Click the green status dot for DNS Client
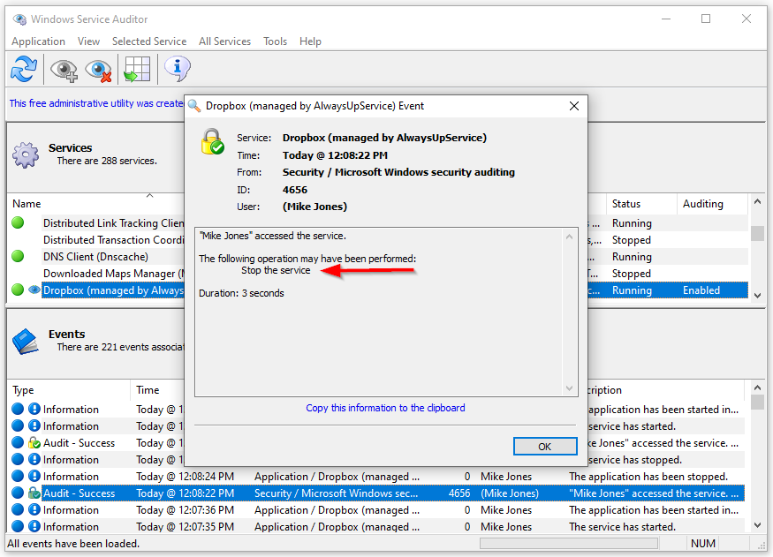This screenshot has height=557, width=773. 18,256
